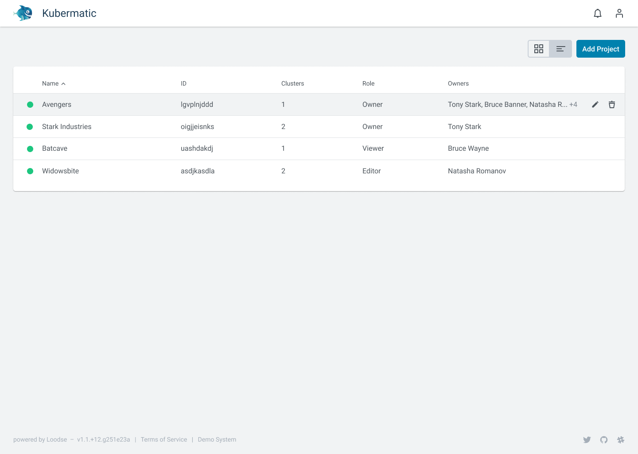Sort projects by the ID column
The height and width of the screenshot is (454, 638).
[x=183, y=83]
